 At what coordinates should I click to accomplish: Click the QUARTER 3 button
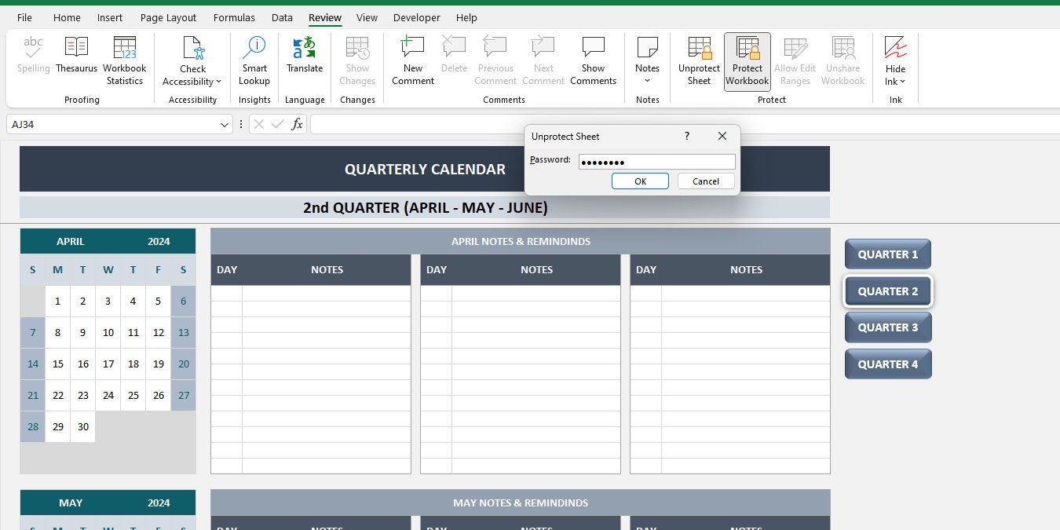888,327
